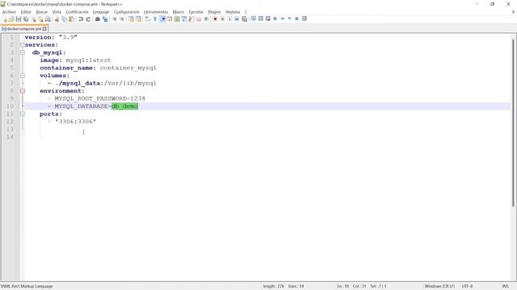This screenshot has height=290, width=517.
Task: Open the Codificación menu
Action: point(78,12)
